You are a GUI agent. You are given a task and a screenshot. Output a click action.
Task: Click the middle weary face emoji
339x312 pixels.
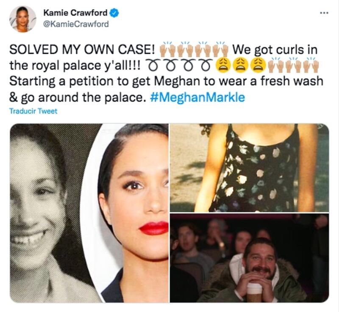(x=240, y=65)
